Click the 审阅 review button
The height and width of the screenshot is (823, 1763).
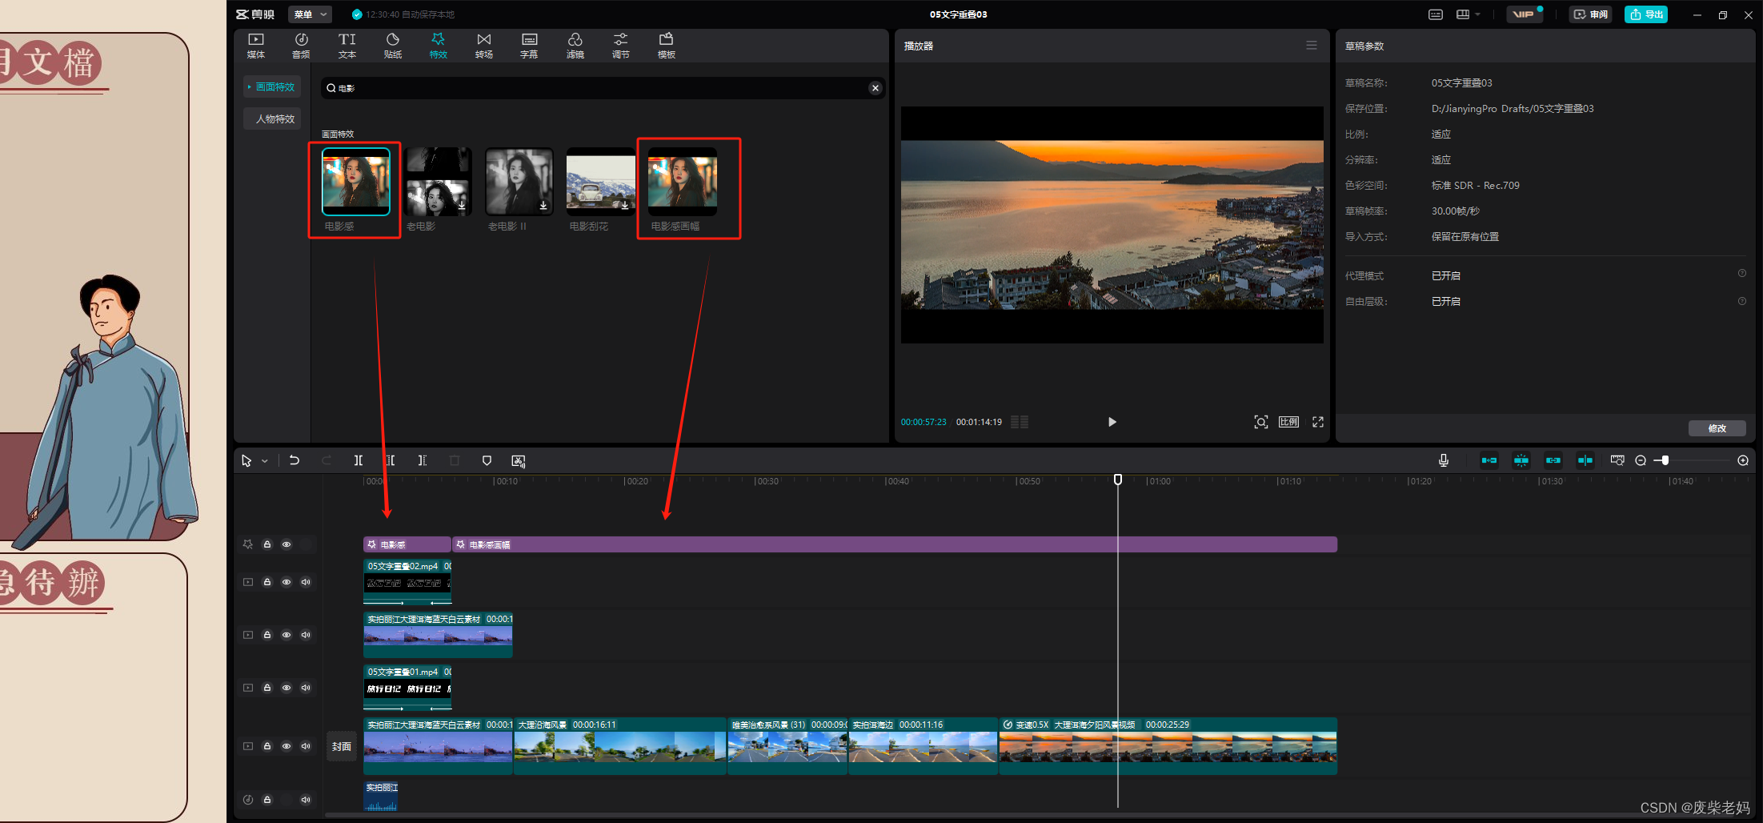(1590, 14)
